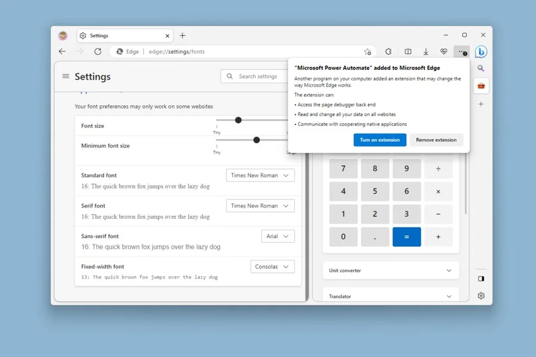
Task: Open the Downloads icon
Action: (426, 52)
